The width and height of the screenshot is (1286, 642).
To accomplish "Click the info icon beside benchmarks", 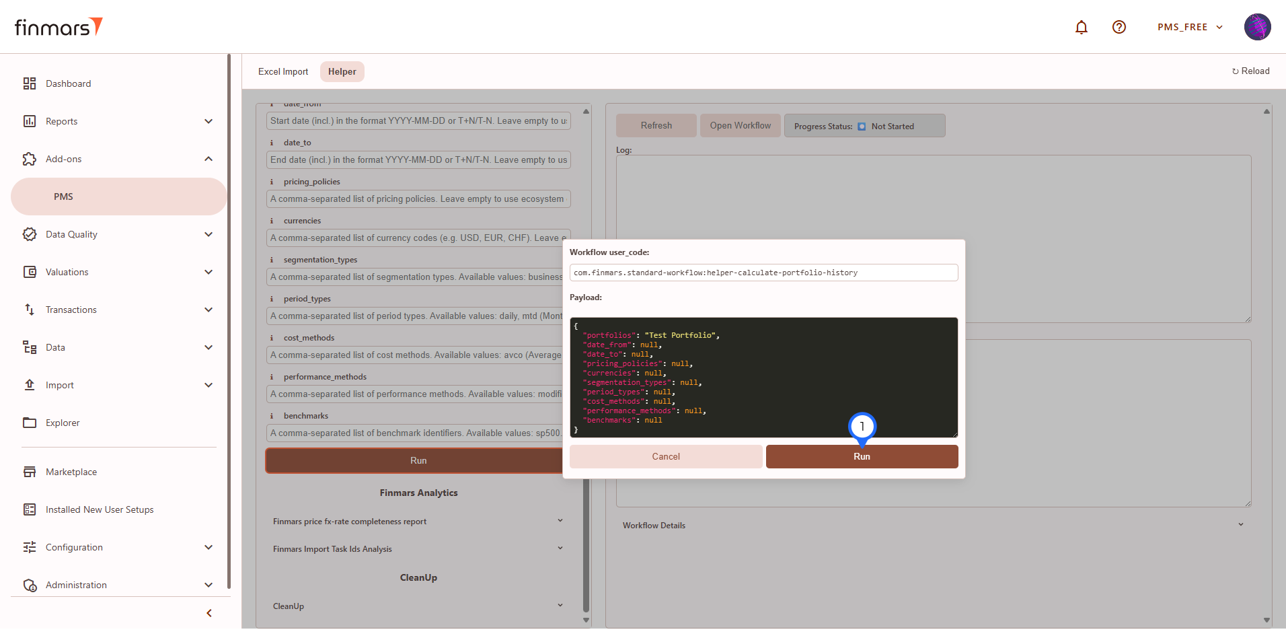I will 272,416.
